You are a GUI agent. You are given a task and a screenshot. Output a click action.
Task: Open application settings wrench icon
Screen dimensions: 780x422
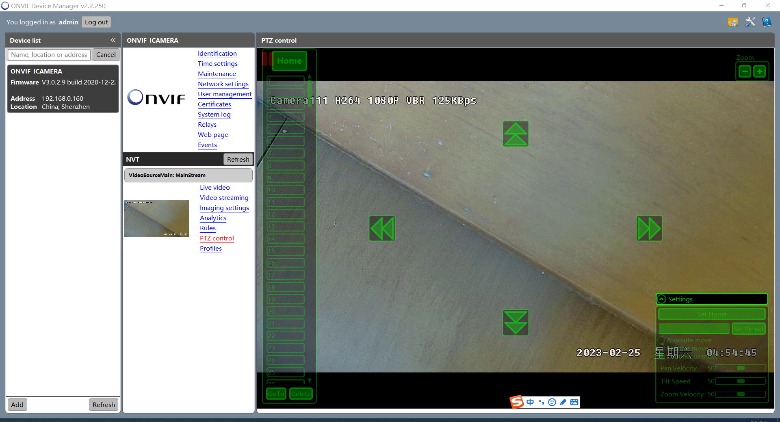click(750, 22)
